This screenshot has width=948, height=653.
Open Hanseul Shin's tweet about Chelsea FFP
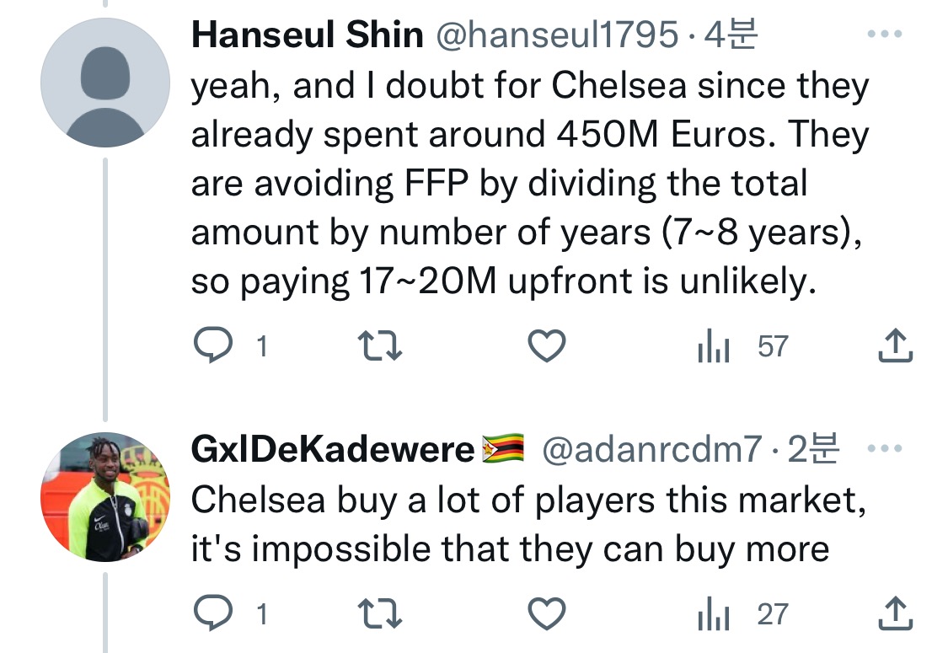[529, 184]
